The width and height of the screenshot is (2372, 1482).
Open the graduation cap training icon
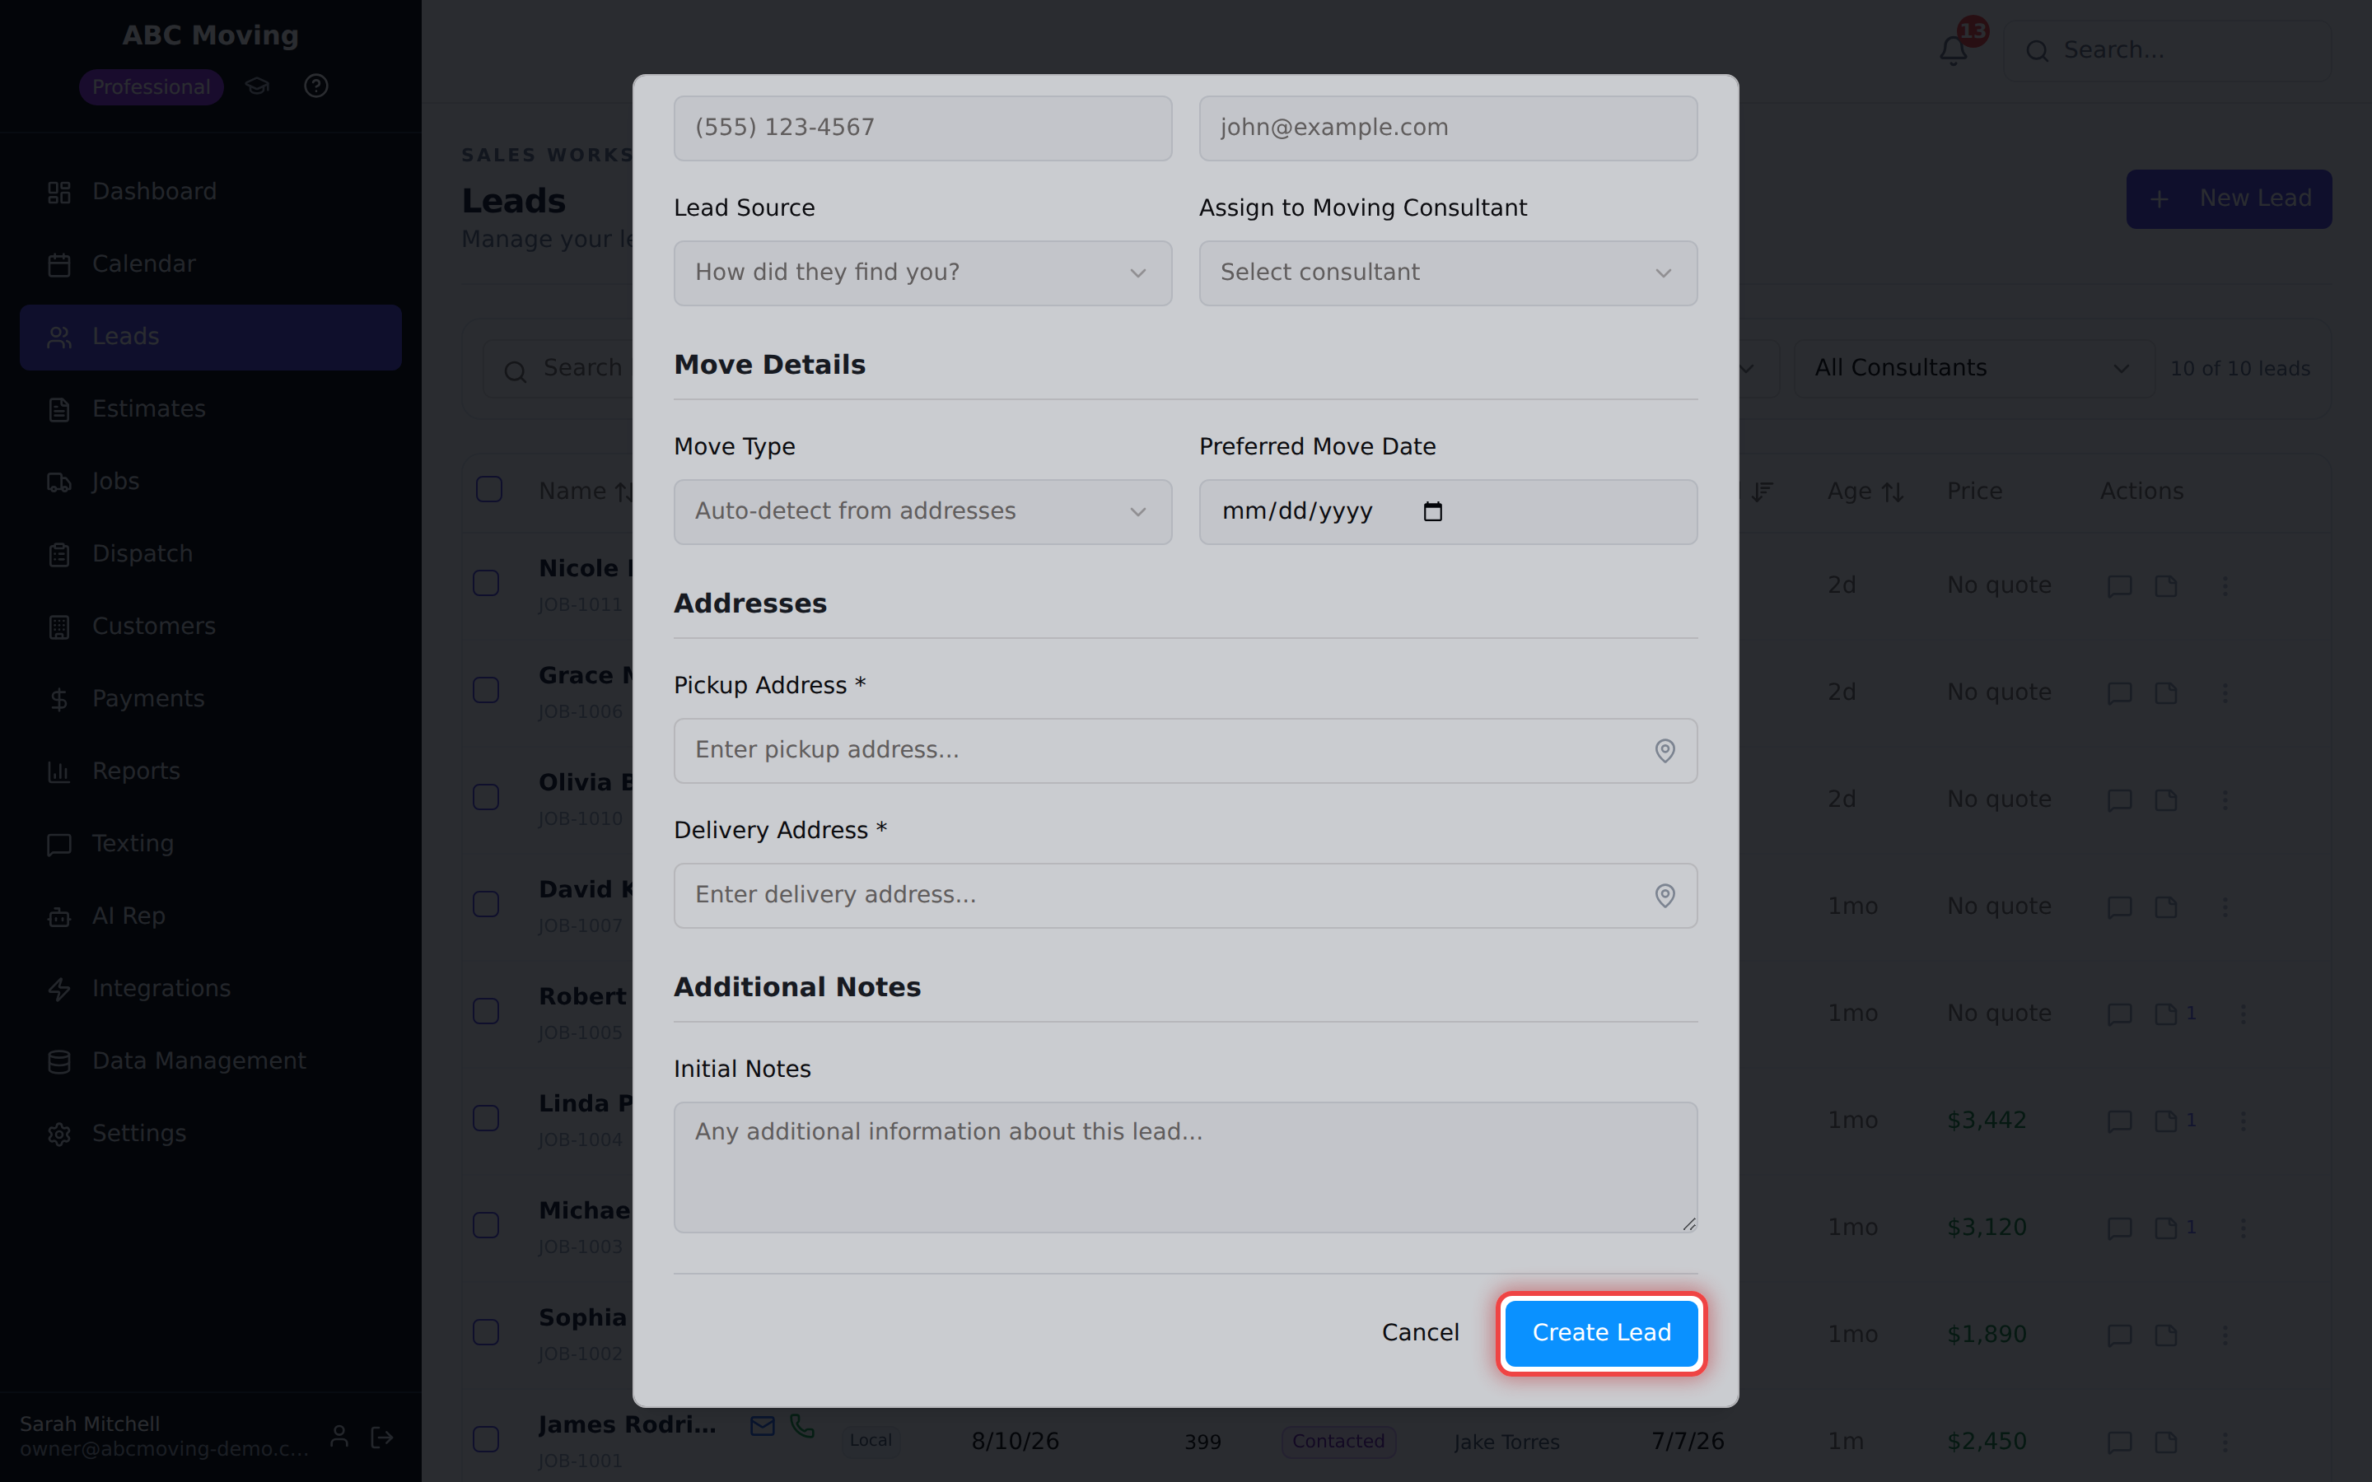[x=257, y=86]
